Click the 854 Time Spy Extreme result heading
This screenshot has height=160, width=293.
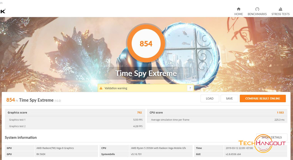coord(34,100)
